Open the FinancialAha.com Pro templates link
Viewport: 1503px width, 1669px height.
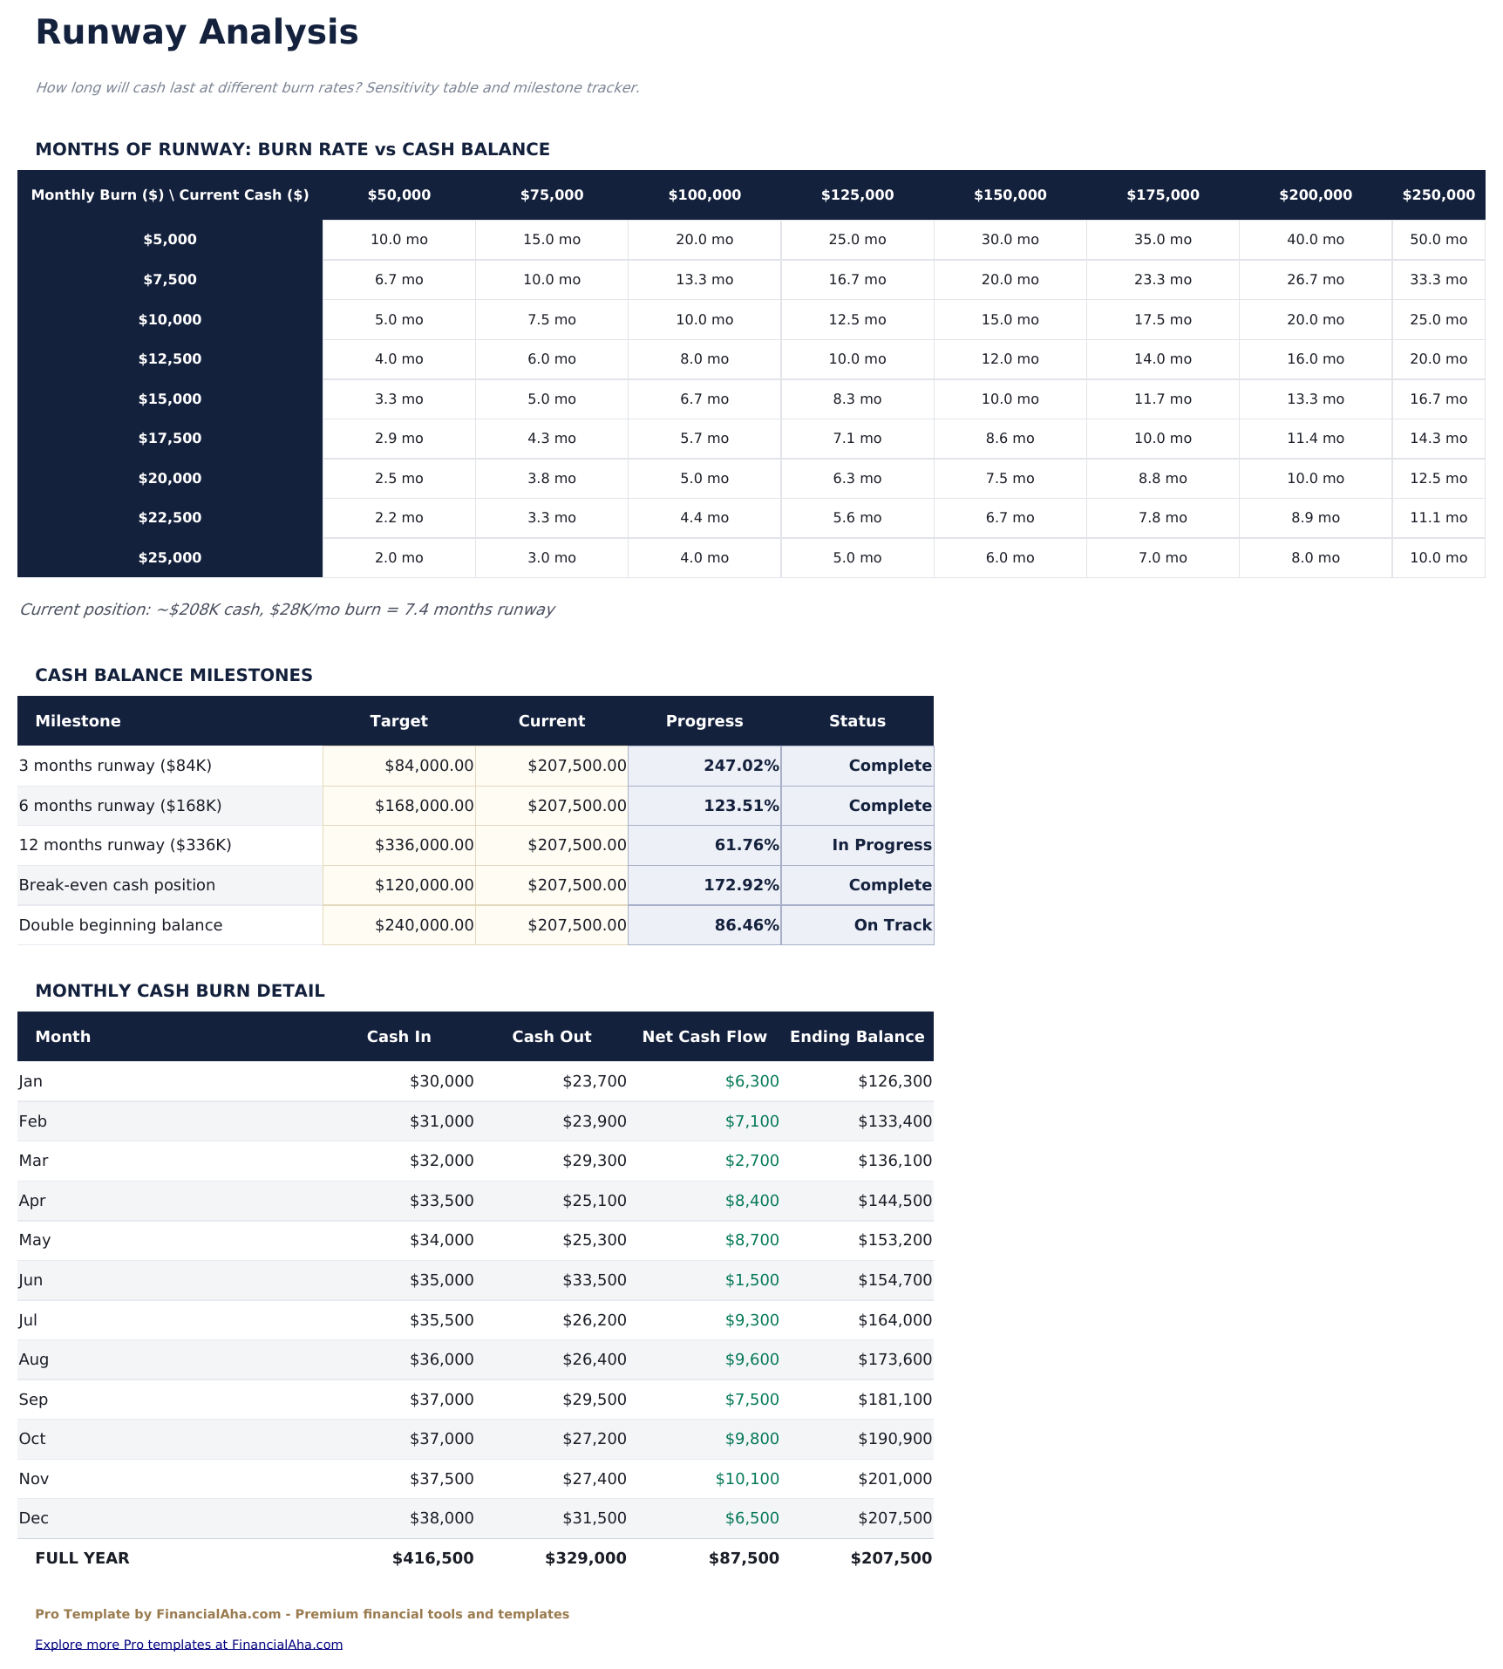tap(190, 1644)
